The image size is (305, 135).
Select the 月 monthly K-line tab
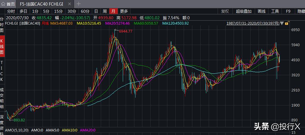point(113,11)
